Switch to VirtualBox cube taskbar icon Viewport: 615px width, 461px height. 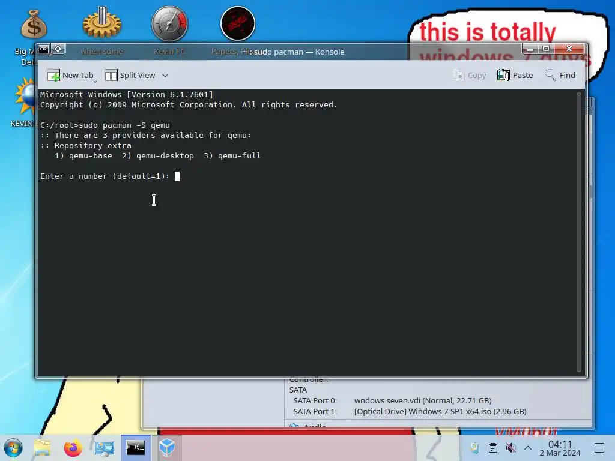coord(167,448)
